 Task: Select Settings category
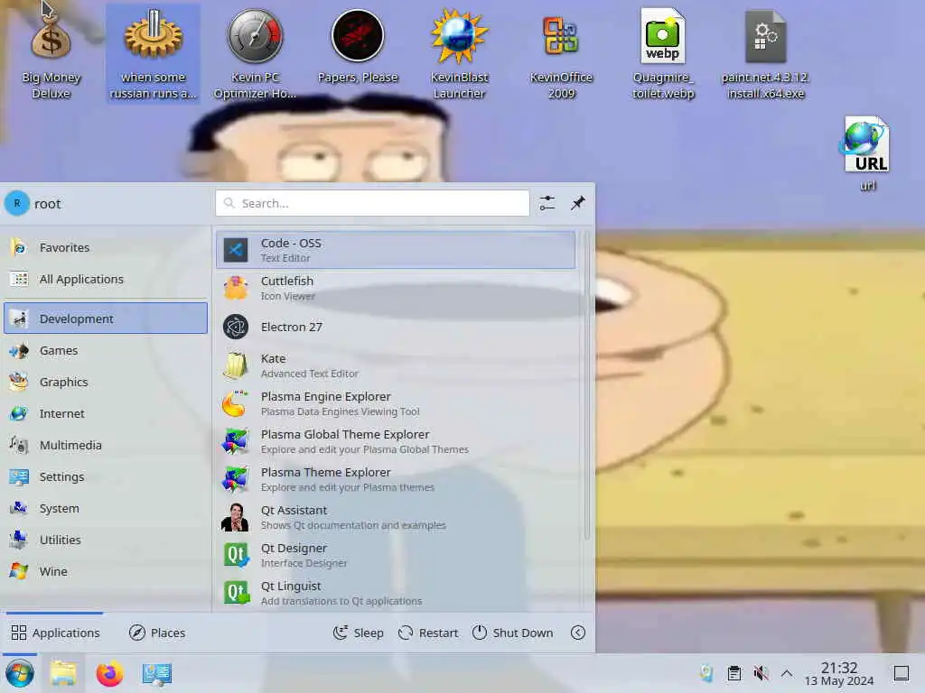[106, 476]
